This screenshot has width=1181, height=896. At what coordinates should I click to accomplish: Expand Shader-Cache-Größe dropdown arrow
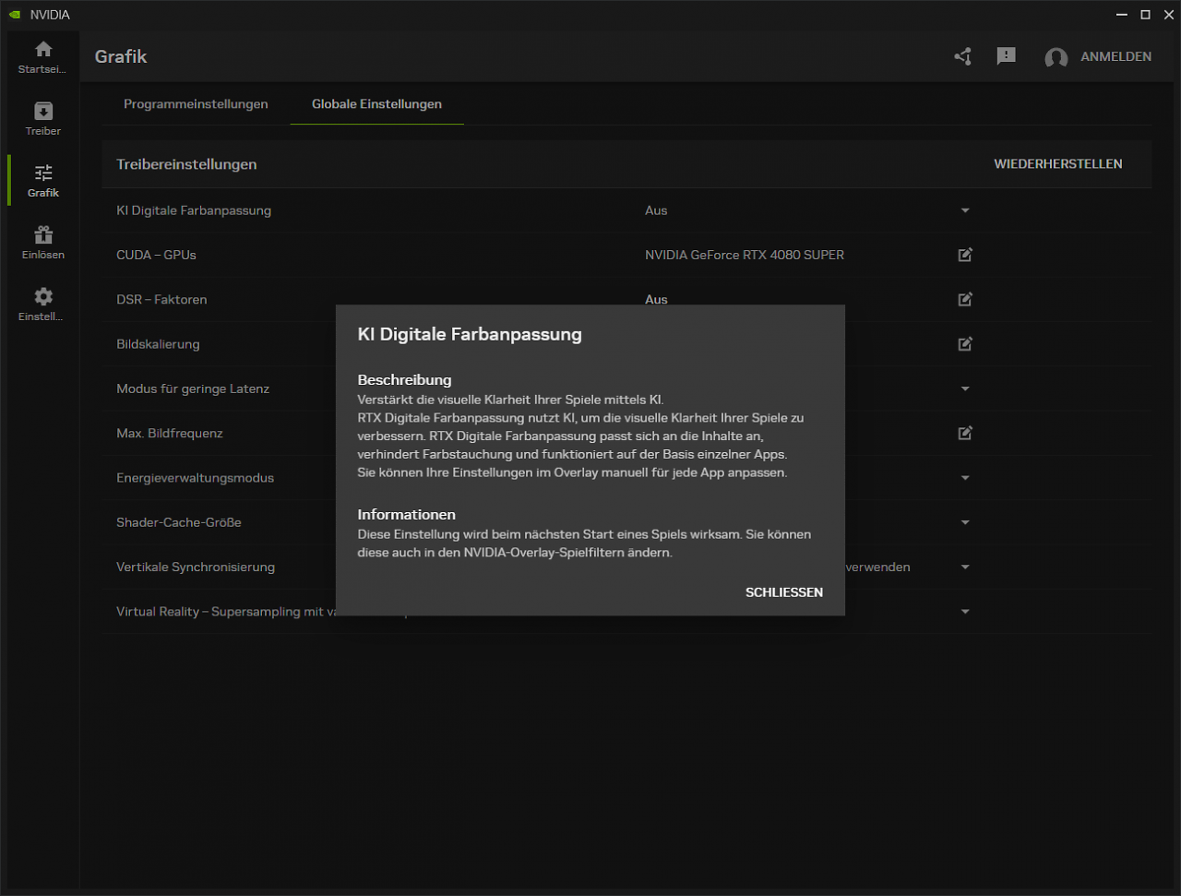(x=965, y=522)
